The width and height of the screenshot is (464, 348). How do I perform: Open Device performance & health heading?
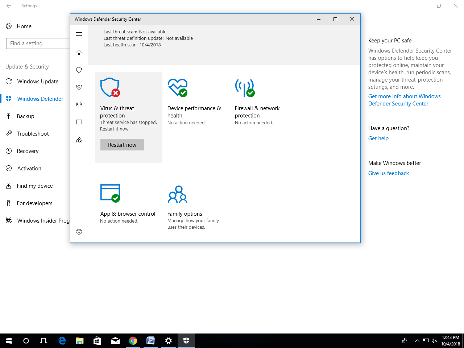pos(194,112)
